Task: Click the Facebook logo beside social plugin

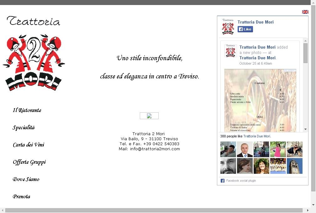Action: pos(223,181)
